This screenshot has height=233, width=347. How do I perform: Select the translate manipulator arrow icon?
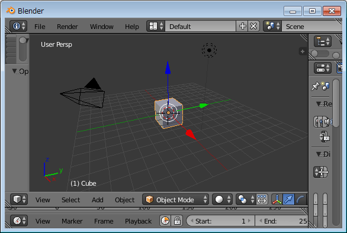click(288, 200)
